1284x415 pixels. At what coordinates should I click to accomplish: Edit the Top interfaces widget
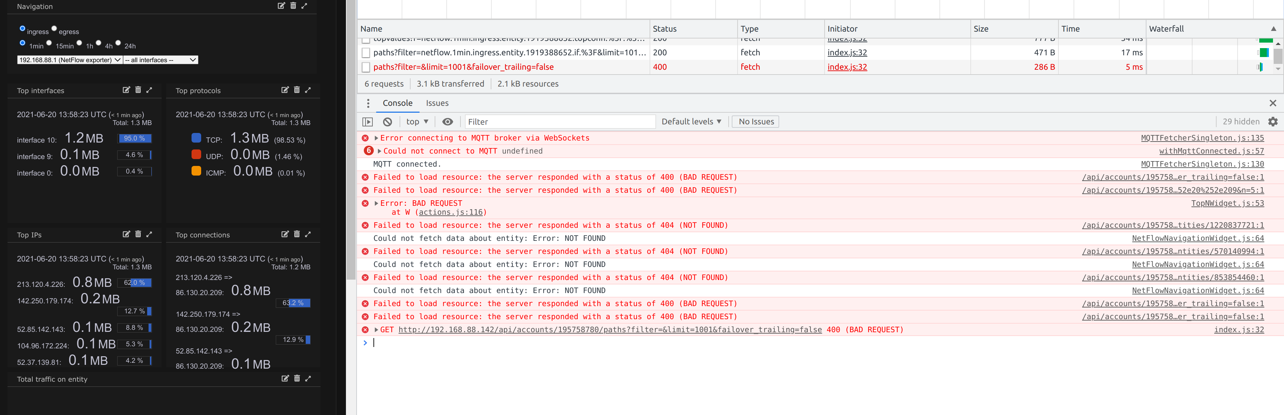coord(127,90)
